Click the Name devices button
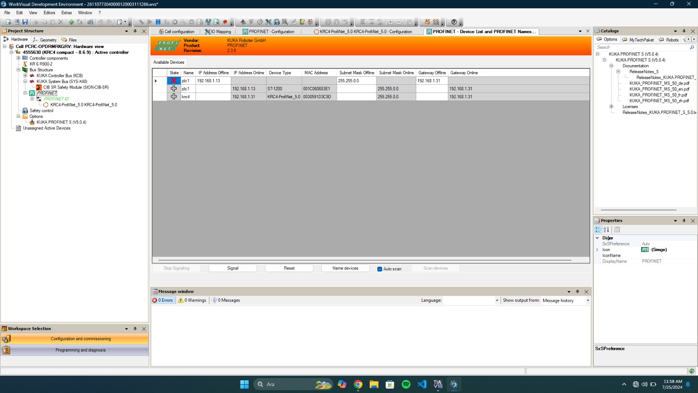The height and width of the screenshot is (393, 698). click(x=345, y=268)
